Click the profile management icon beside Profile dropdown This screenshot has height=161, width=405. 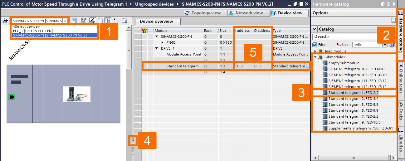pos(392,45)
